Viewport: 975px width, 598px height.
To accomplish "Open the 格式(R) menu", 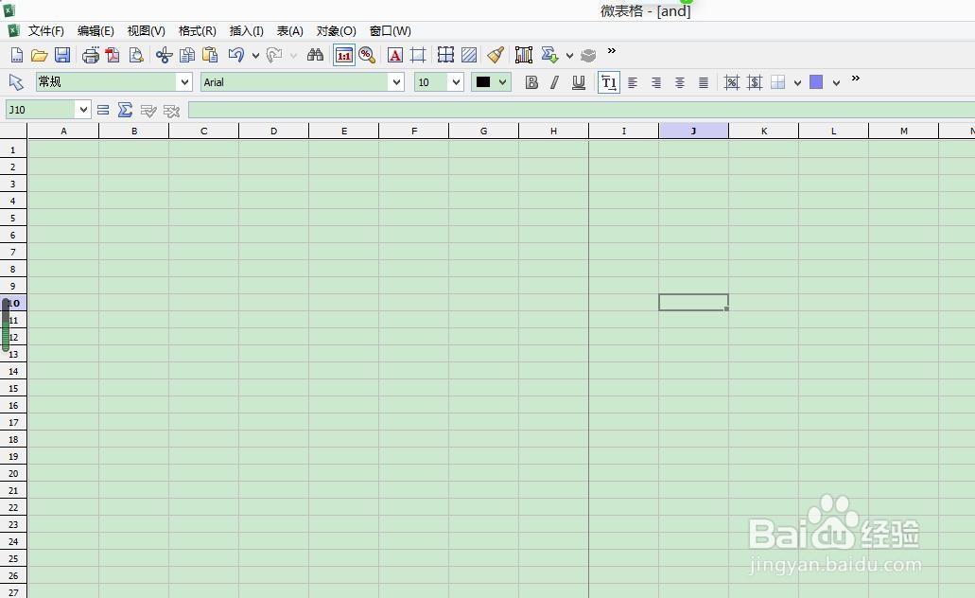I will coord(197,31).
